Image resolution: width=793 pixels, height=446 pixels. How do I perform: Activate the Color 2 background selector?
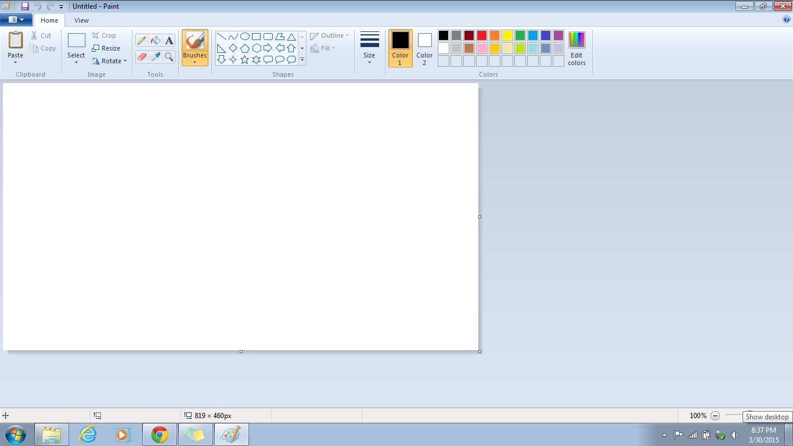coord(424,48)
